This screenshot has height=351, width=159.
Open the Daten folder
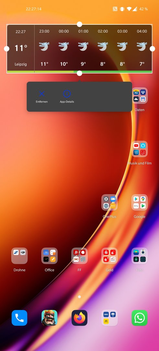(x=140, y=96)
